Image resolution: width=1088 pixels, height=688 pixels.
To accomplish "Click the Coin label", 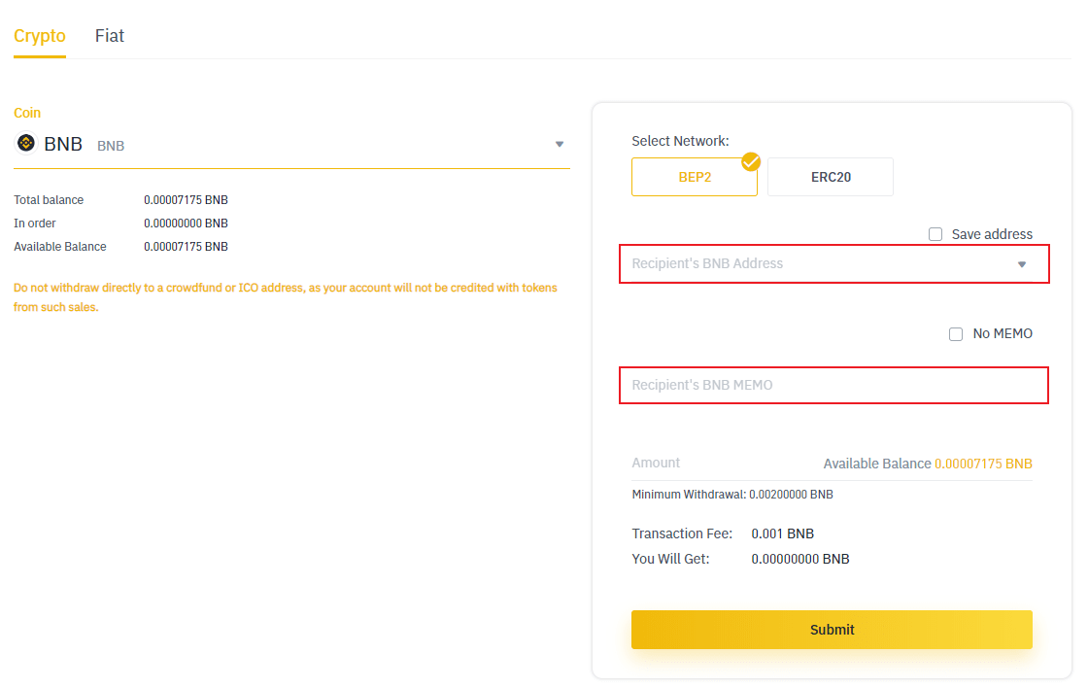I will (x=27, y=113).
